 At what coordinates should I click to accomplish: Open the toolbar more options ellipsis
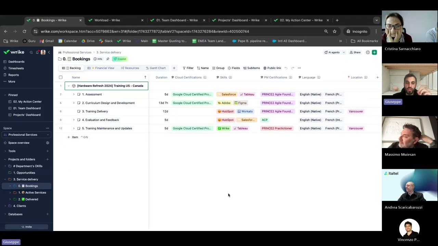[x=299, y=68]
